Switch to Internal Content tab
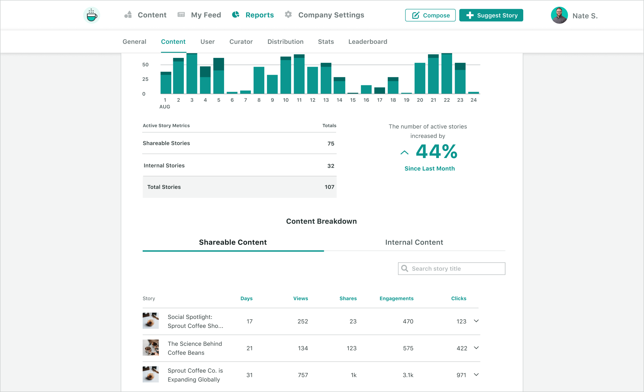Image resolution: width=644 pixels, height=392 pixels. point(413,242)
